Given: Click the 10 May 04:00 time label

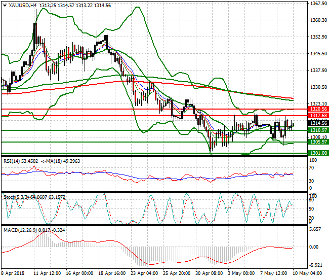Looking at the screenshot, I should coord(307,273).
